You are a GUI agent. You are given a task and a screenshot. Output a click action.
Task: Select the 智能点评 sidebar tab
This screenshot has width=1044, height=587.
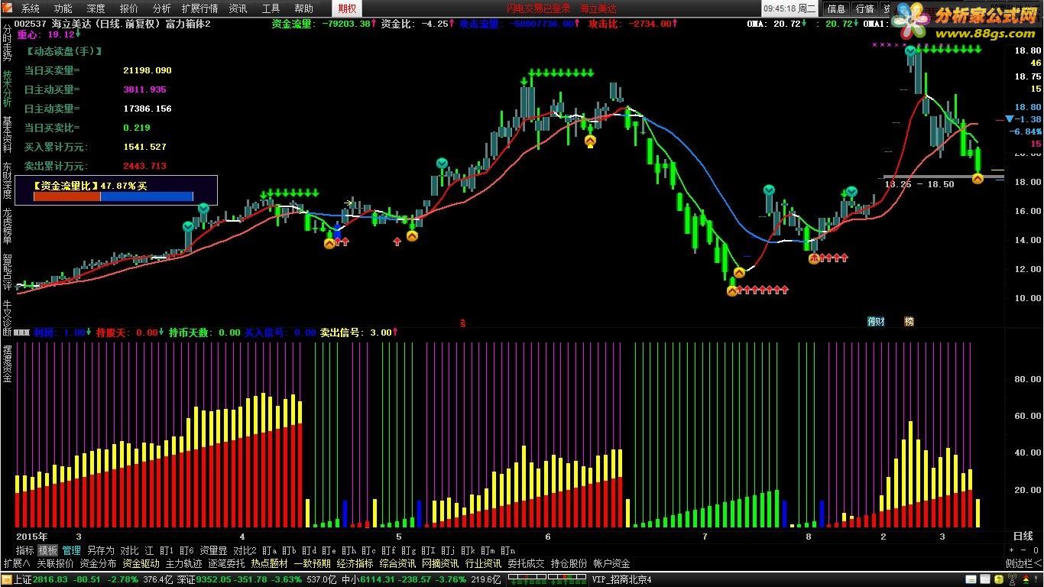pyautogui.click(x=7, y=273)
